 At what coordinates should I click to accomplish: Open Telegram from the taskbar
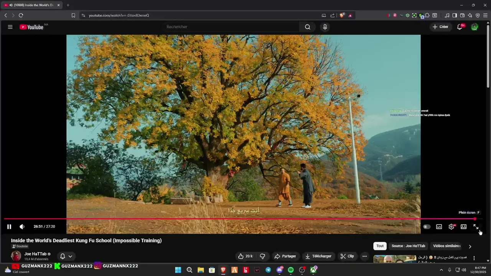click(268, 270)
